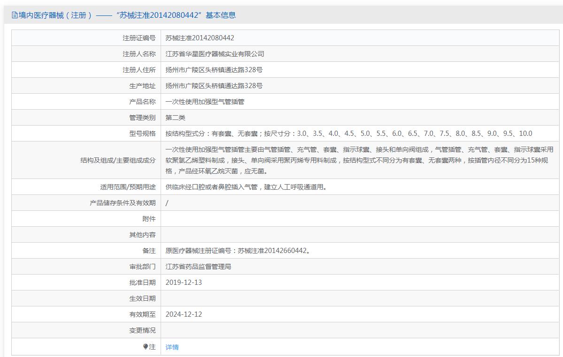Click the 生产地址 label
This screenshot has height=357, width=563.
coord(143,86)
